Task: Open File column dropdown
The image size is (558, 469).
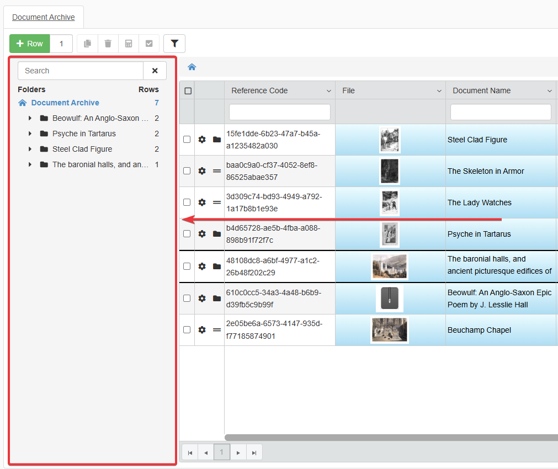Action: [x=439, y=91]
